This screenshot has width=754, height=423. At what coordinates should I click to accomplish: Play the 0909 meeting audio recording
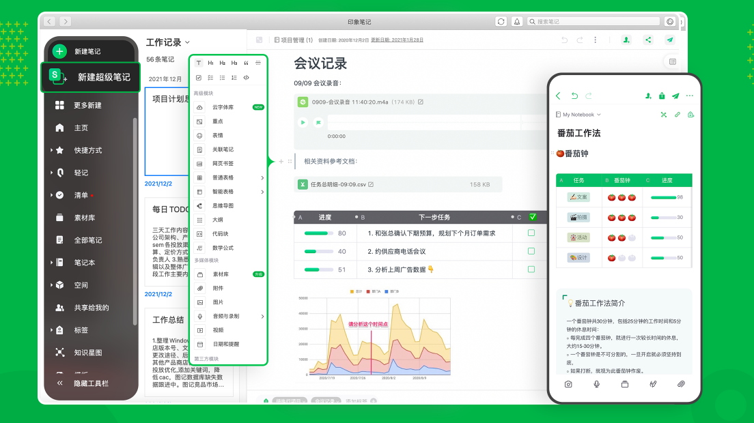click(303, 122)
